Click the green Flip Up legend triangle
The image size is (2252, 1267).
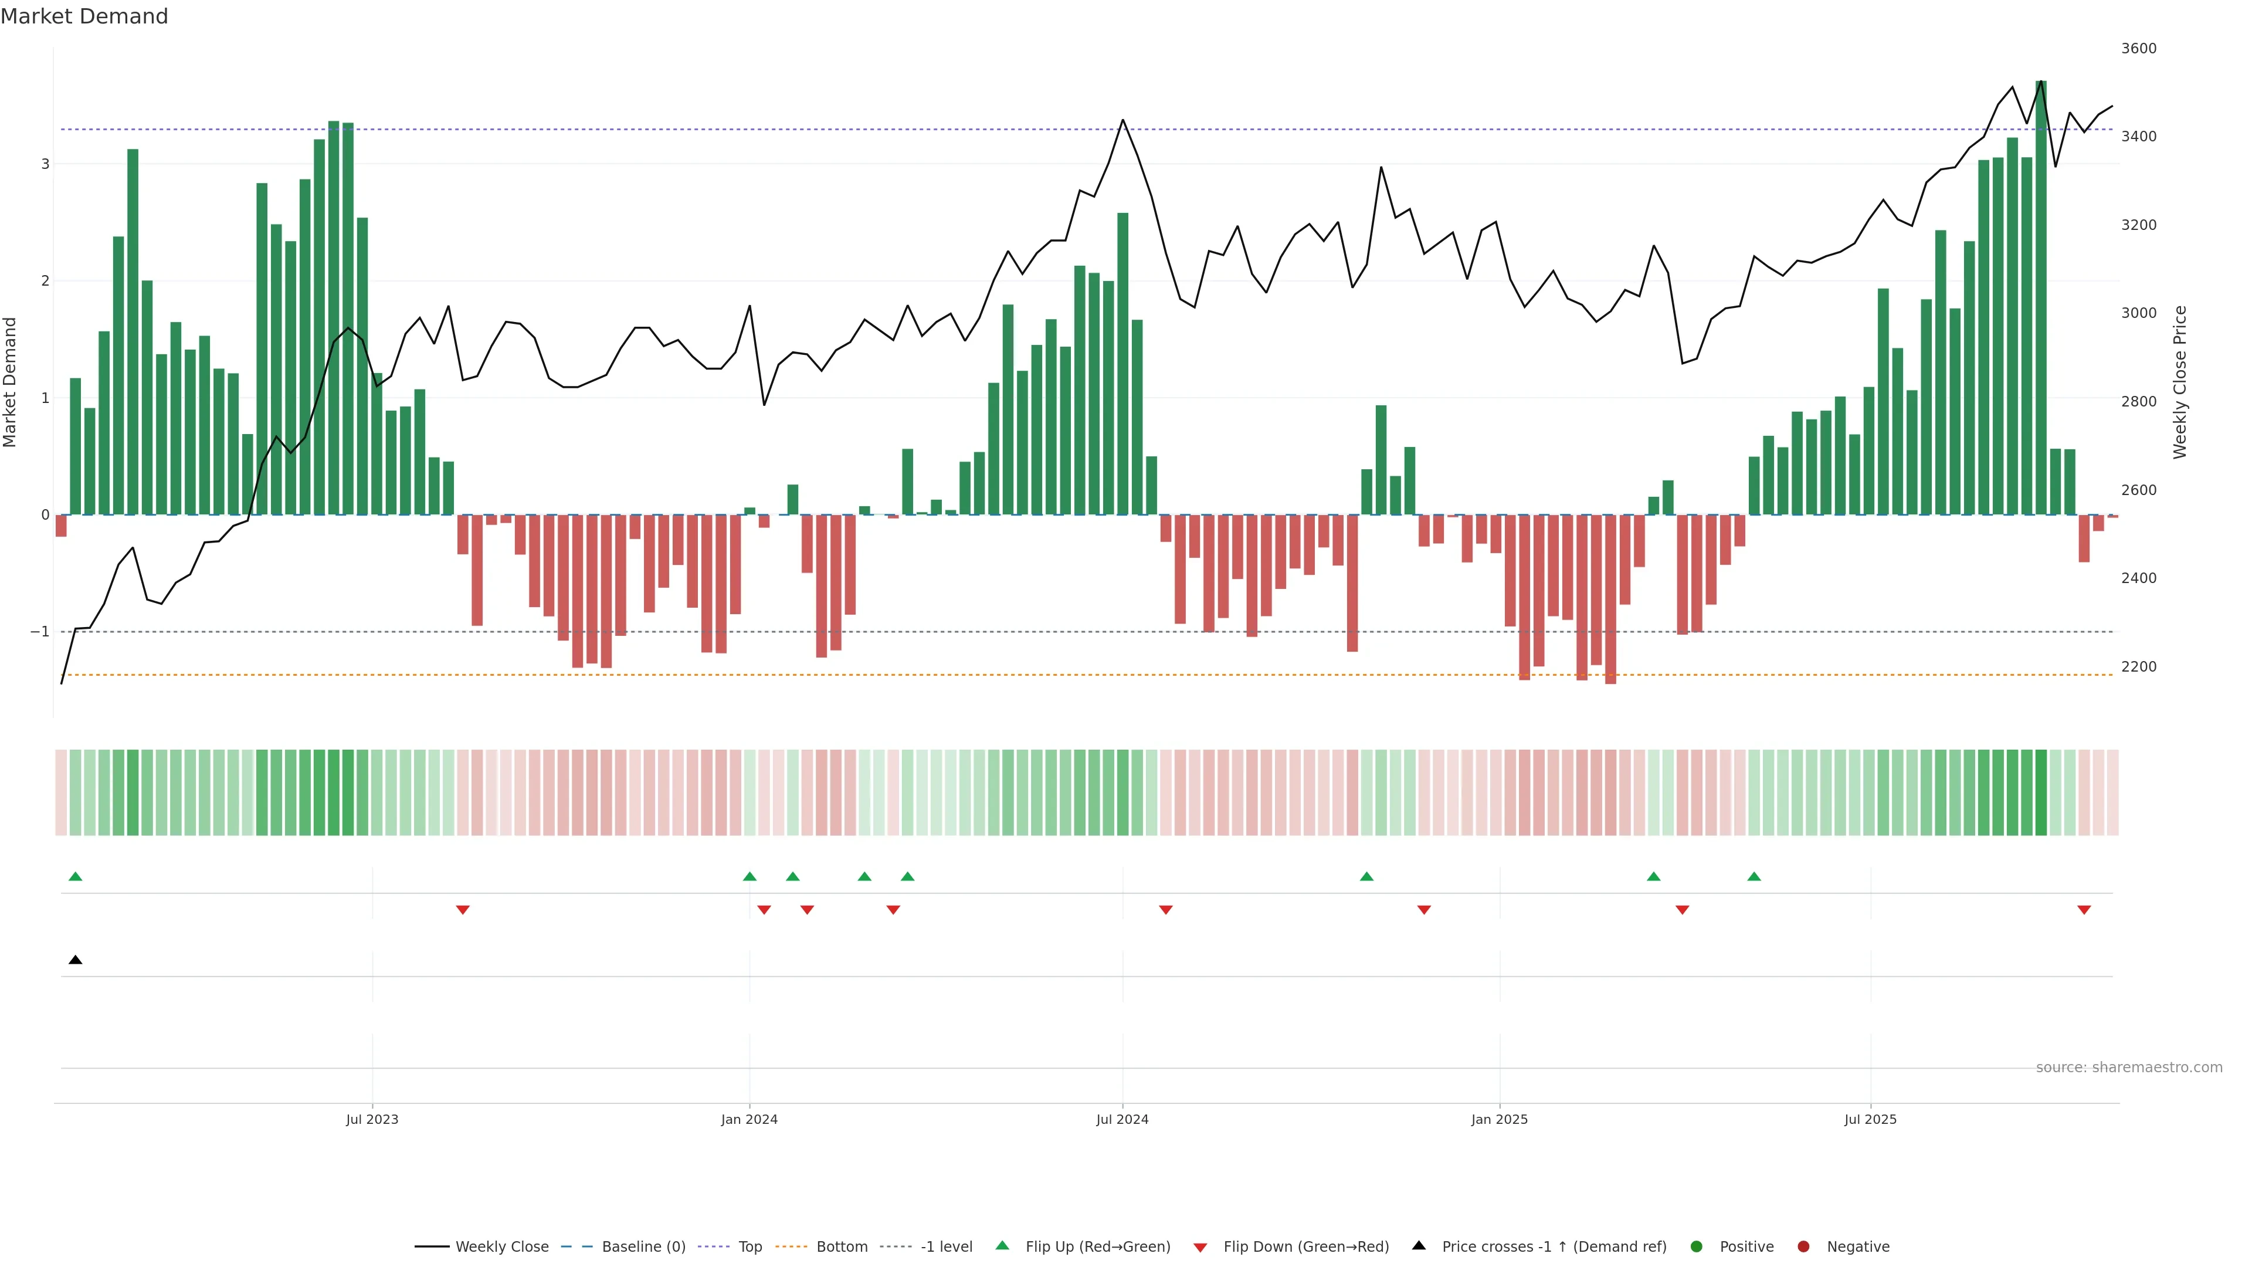1002,1245
